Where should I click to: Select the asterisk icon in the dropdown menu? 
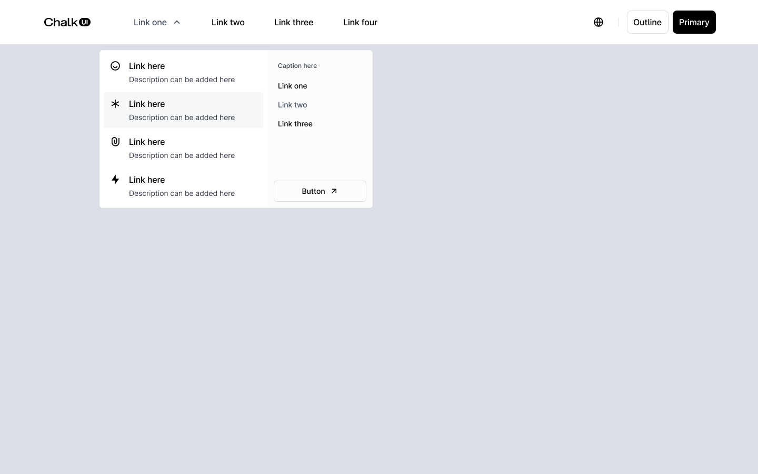click(115, 104)
